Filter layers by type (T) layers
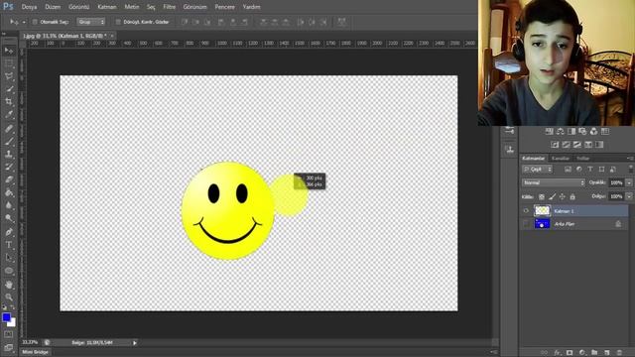The width and height of the screenshot is (635, 357). [590, 170]
